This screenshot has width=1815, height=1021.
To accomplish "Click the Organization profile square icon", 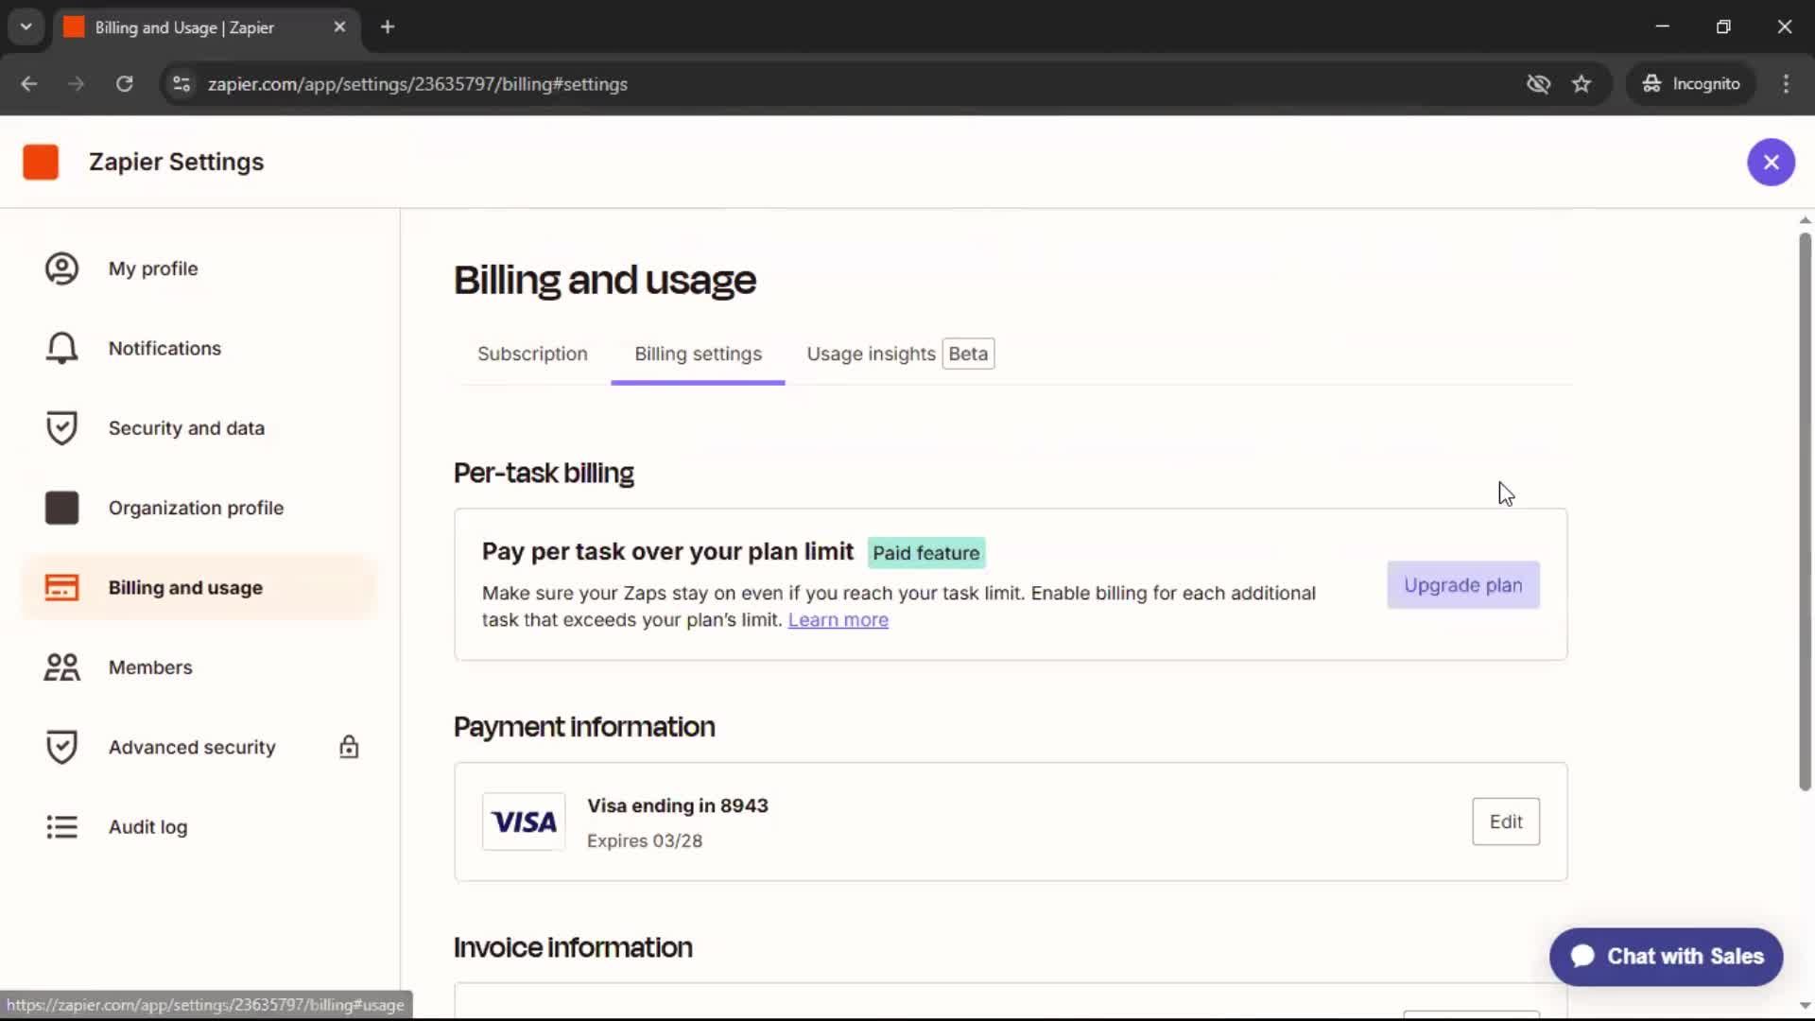I will point(61,508).
